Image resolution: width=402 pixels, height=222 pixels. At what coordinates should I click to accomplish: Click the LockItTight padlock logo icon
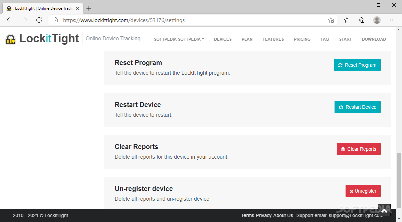pyautogui.click(x=11, y=39)
